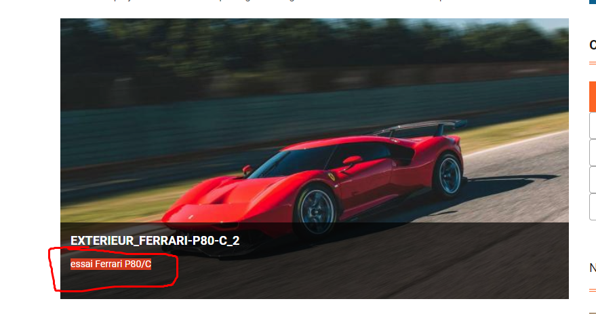Select the highlighted caption essai Ferrari P80/C
The image size is (596, 314).
pyautogui.click(x=111, y=264)
